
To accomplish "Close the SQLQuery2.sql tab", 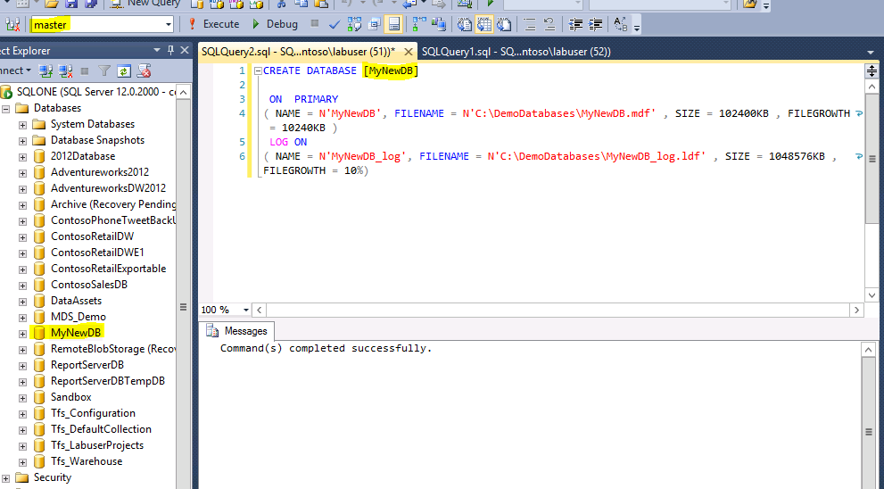I will coord(409,52).
